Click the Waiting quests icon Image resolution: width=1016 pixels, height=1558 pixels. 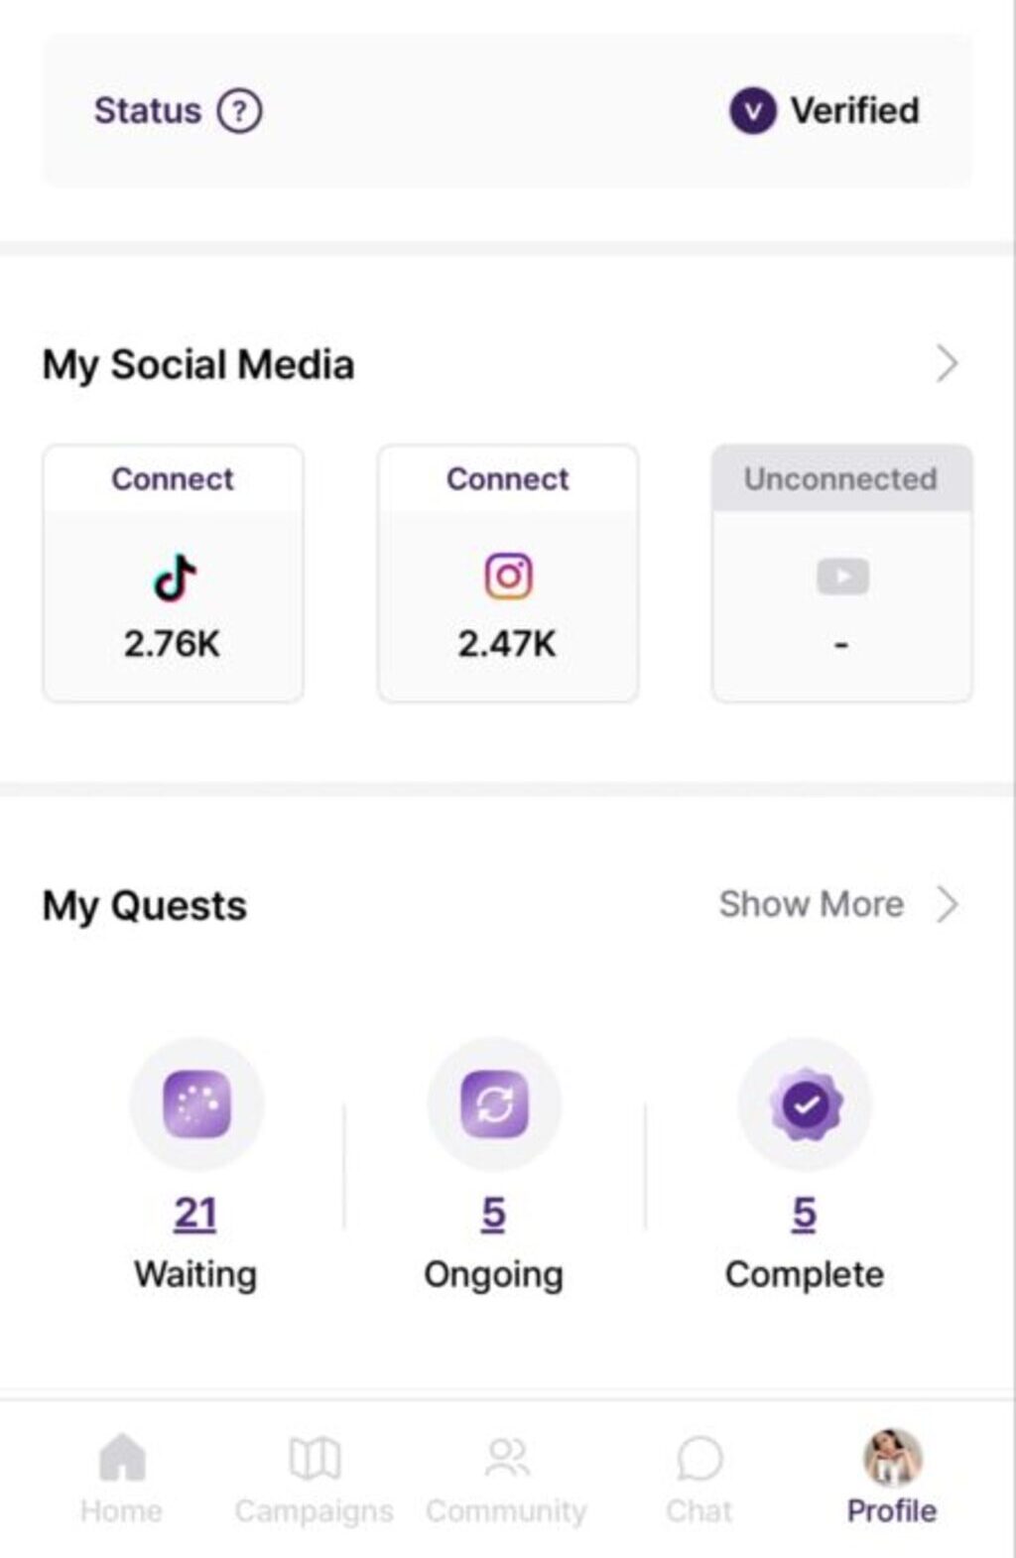click(x=196, y=1104)
